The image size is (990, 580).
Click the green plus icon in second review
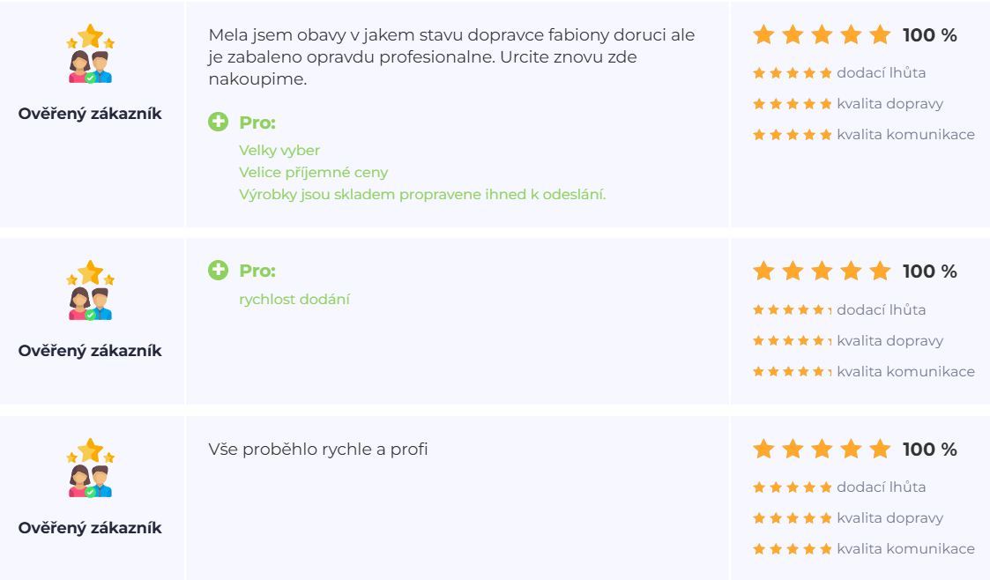pyautogui.click(x=218, y=271)
